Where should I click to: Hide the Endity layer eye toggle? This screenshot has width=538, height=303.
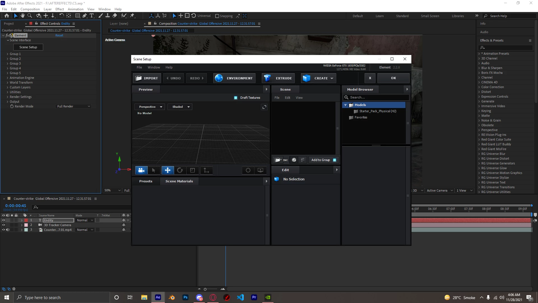tap(4, 220)
